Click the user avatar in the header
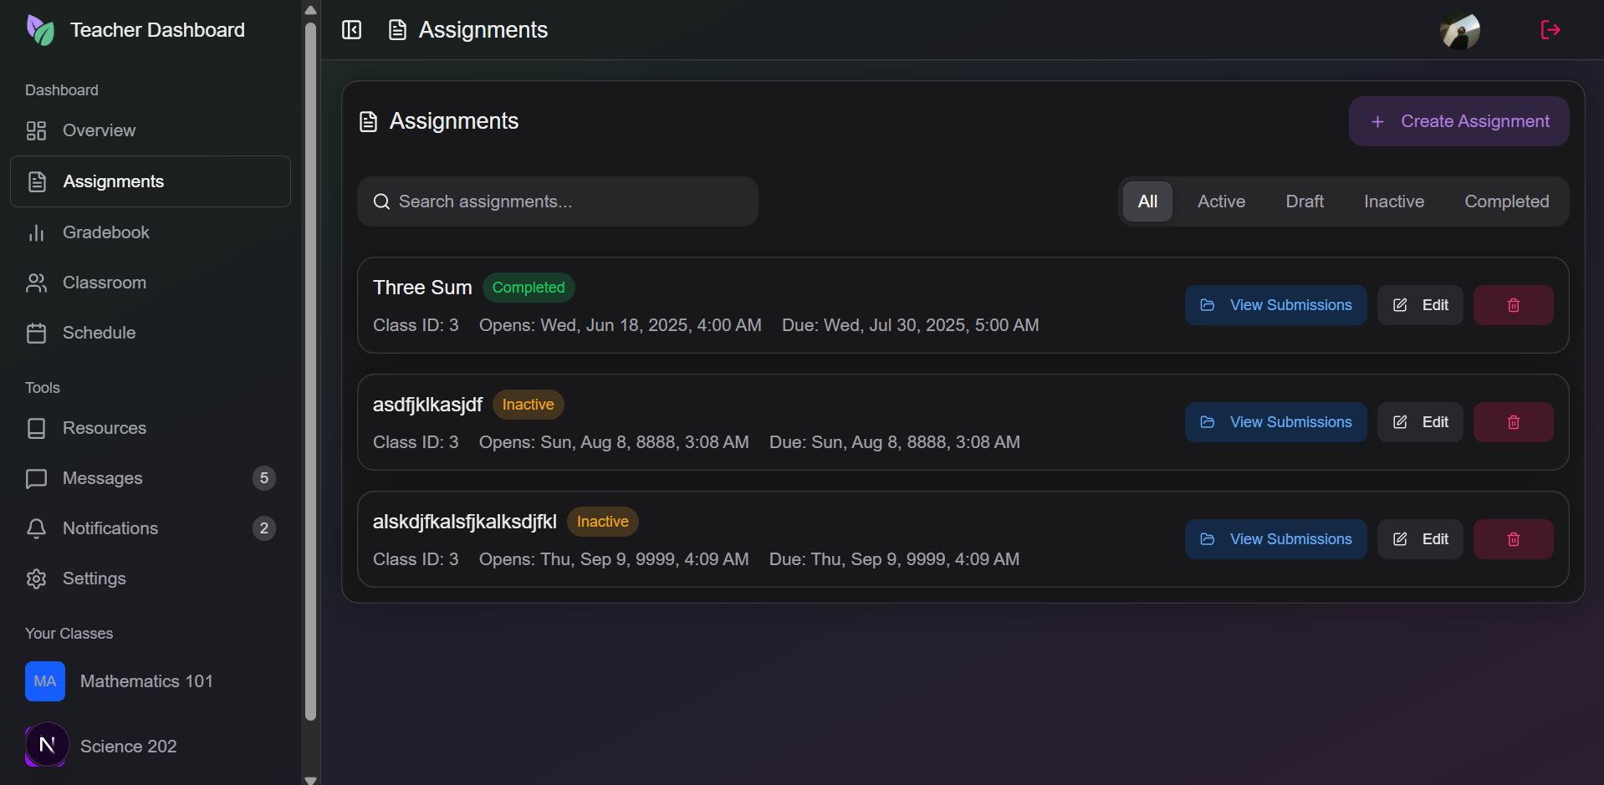Viewport: 1604px width, 785px height. click(1460, 30)
